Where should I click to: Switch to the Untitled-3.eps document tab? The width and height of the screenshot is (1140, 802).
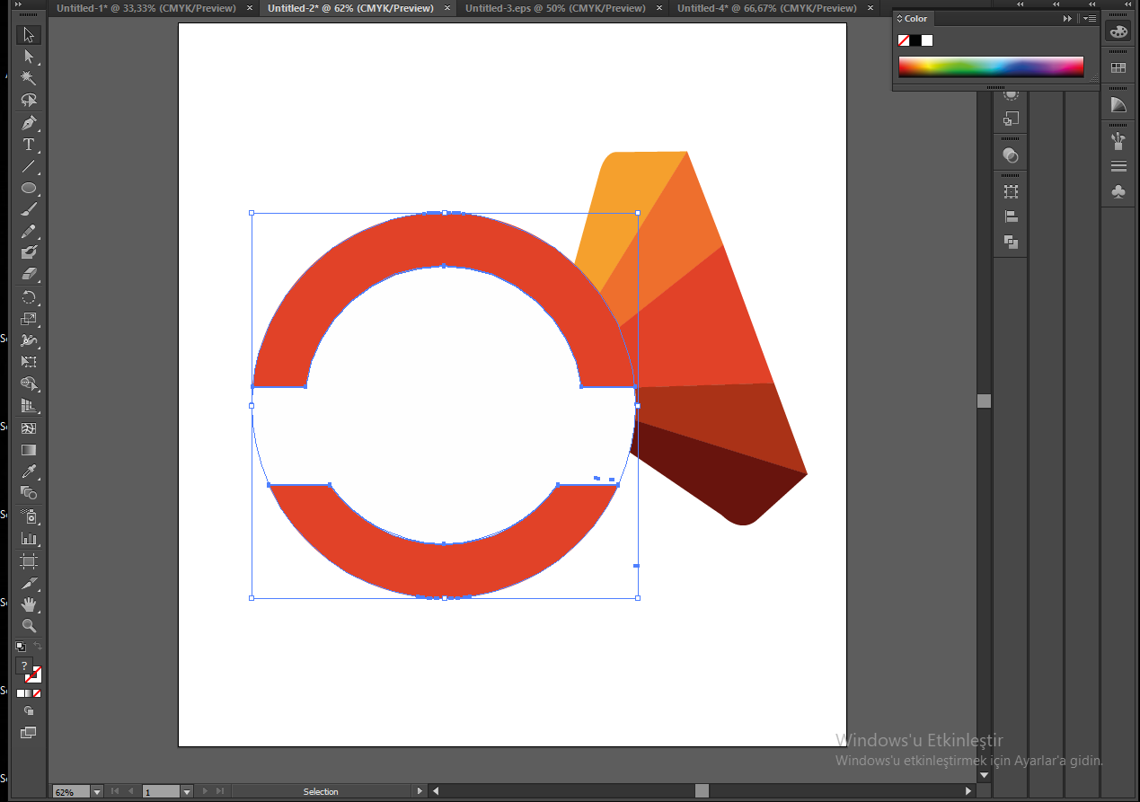click(x=555, y=8)
